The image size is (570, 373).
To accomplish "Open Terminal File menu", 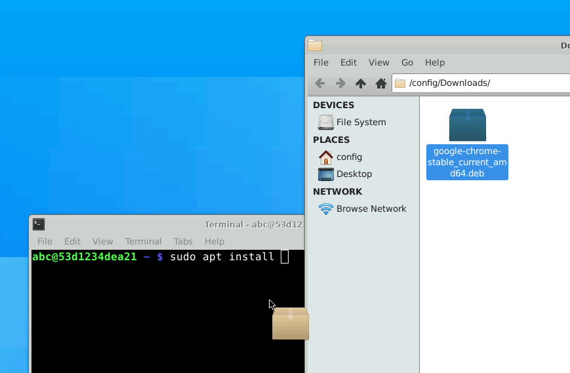I will coord(45,241).
